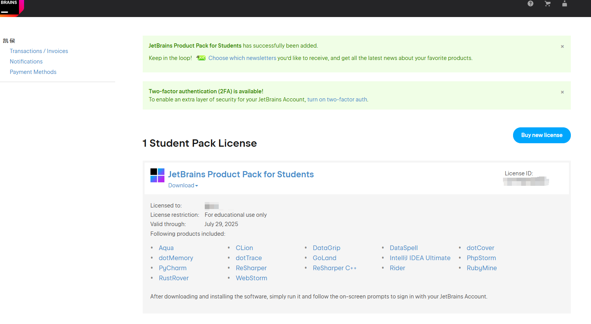The width and height of the screenshot is (591, 324).
Task: Open the shopping cart icon
Action: [548, 3]
